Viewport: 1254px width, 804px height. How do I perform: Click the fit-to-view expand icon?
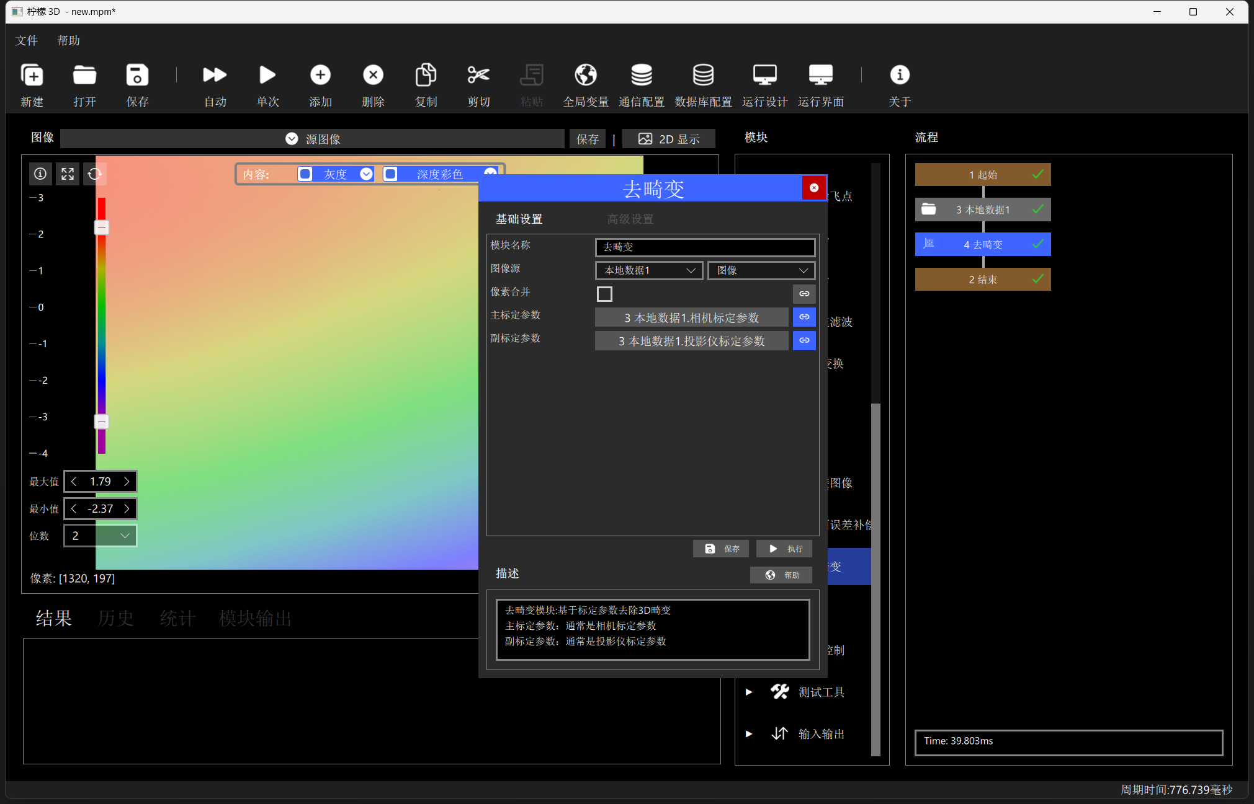click(68, 174)
